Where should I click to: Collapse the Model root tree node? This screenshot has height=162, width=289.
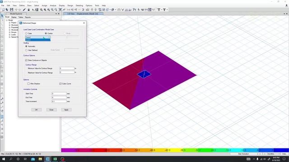point(7,20)
